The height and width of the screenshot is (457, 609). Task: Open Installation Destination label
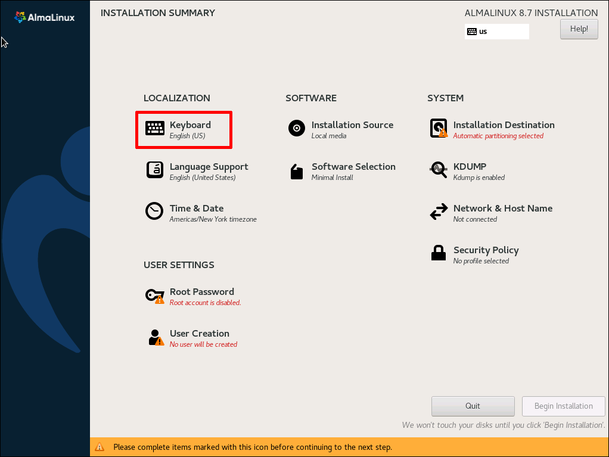(x=504, y=125)
